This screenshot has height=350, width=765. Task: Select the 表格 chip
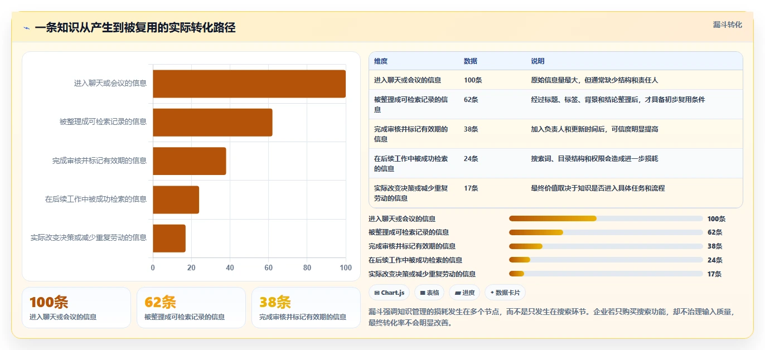tap(429, 293)
